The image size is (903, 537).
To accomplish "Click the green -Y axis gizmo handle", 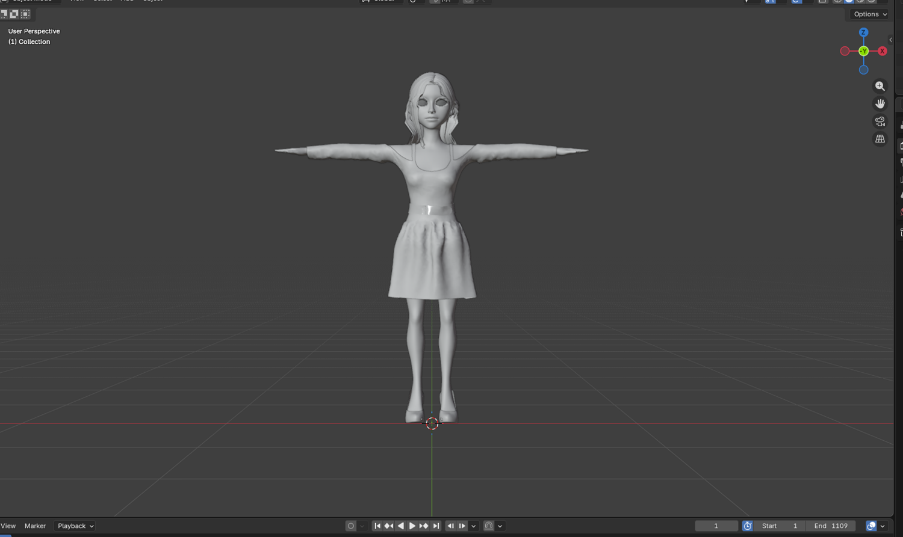I will coord(864,51).
